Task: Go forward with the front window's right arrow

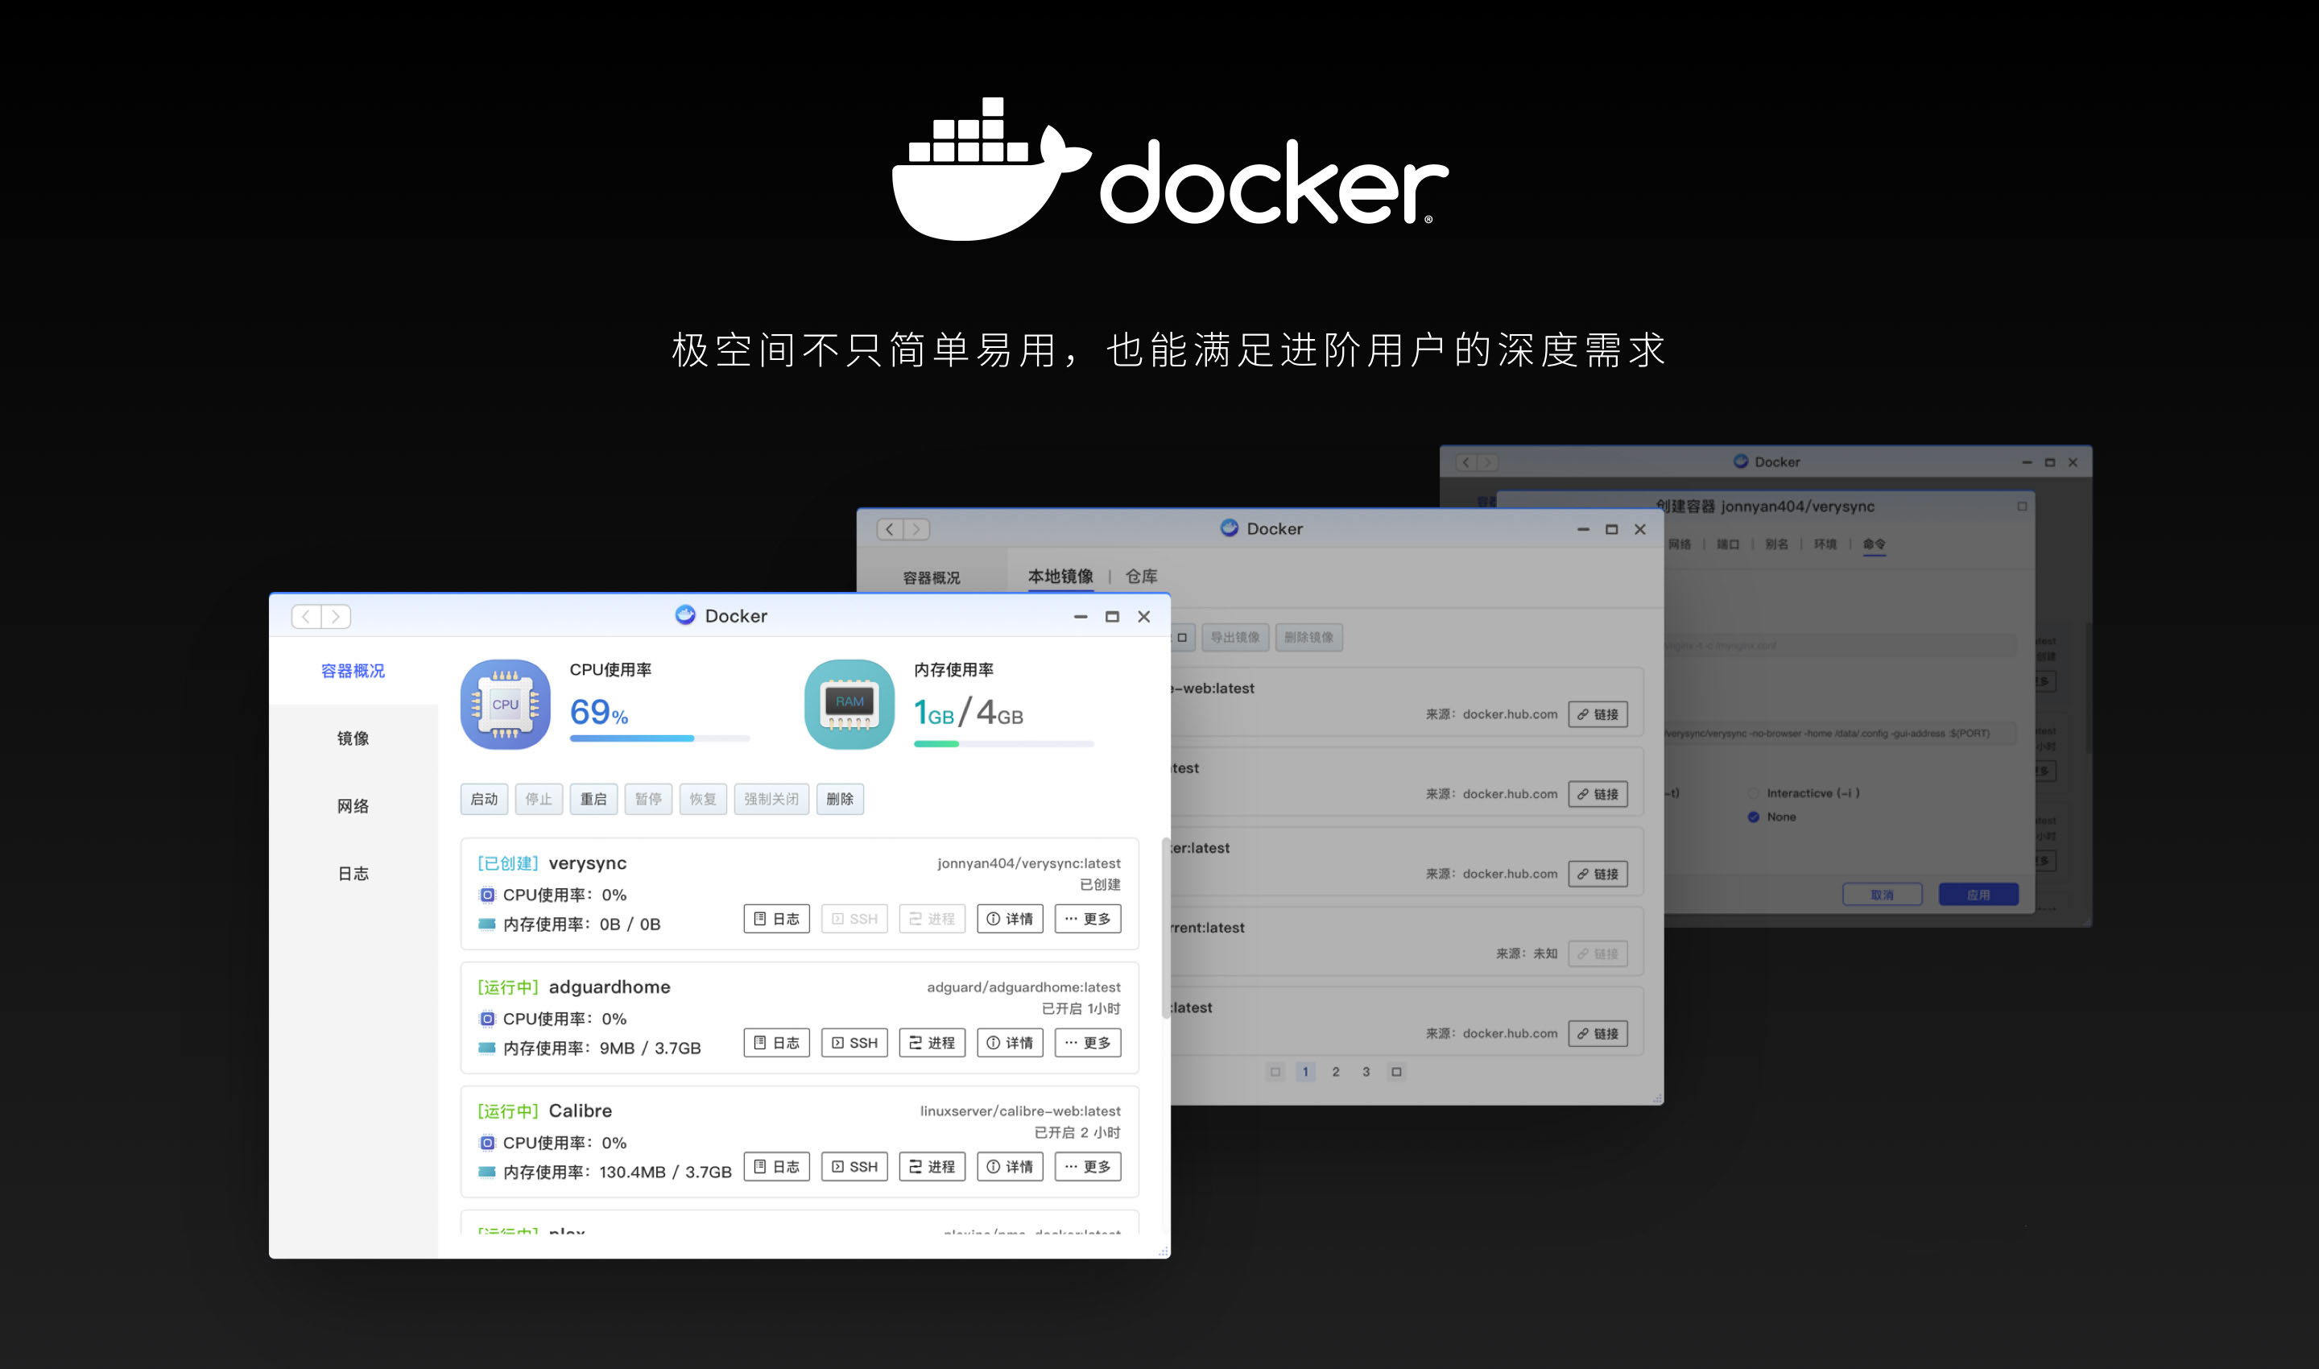Action: tap(336, 616)
